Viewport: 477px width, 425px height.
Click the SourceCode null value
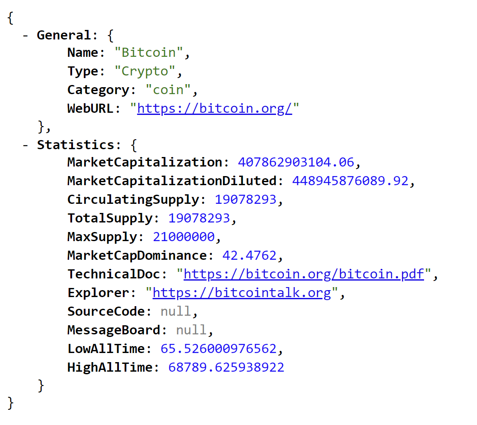tap(176, 311)
